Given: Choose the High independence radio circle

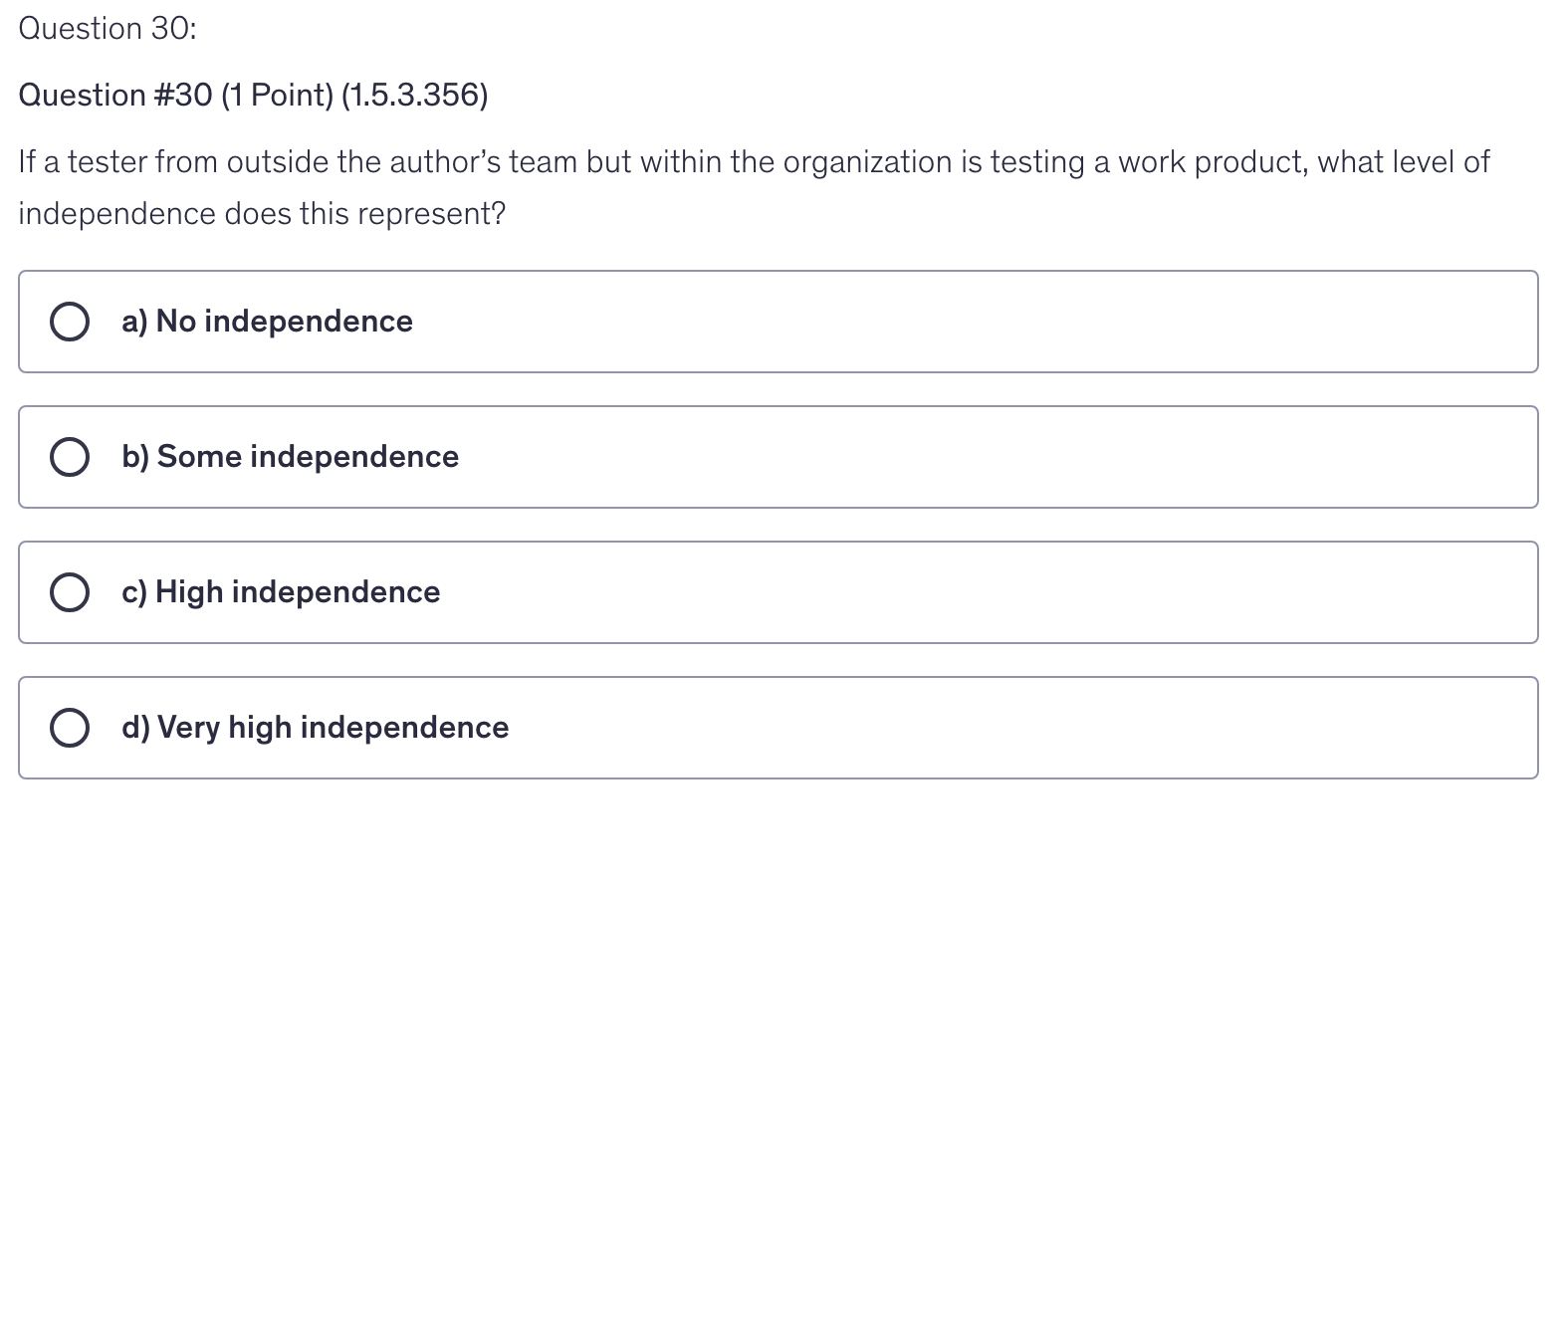Looking at the screenshot, I should 70,592.
